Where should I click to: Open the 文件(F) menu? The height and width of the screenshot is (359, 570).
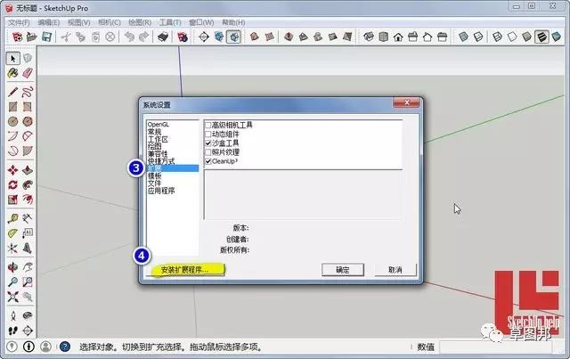point(19,22)
